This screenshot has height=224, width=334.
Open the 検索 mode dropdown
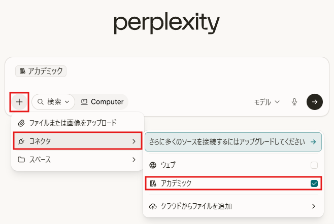(53, 102)
